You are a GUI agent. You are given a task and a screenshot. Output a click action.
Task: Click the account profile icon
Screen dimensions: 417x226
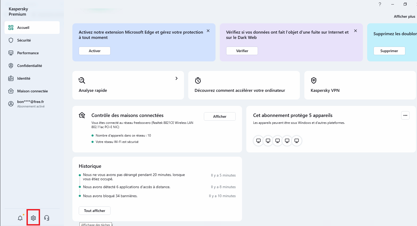click(x=11, y=104)
